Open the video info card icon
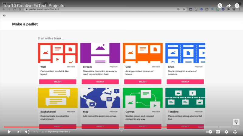Image resolution: width=243 pixels, height=136 pixels. tap(237, 6)
